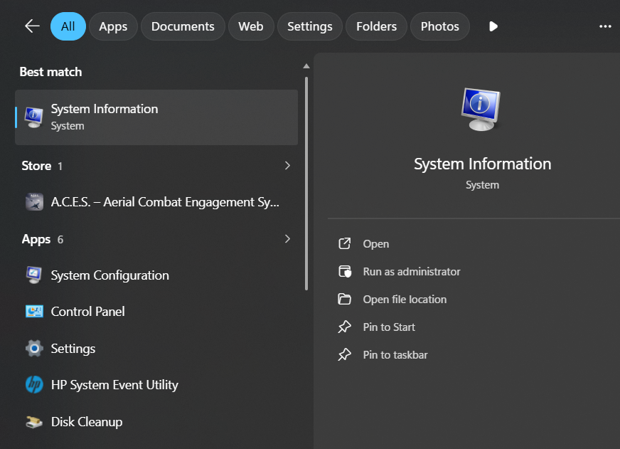Expand the Apps results section chevron

click(287, 239)
